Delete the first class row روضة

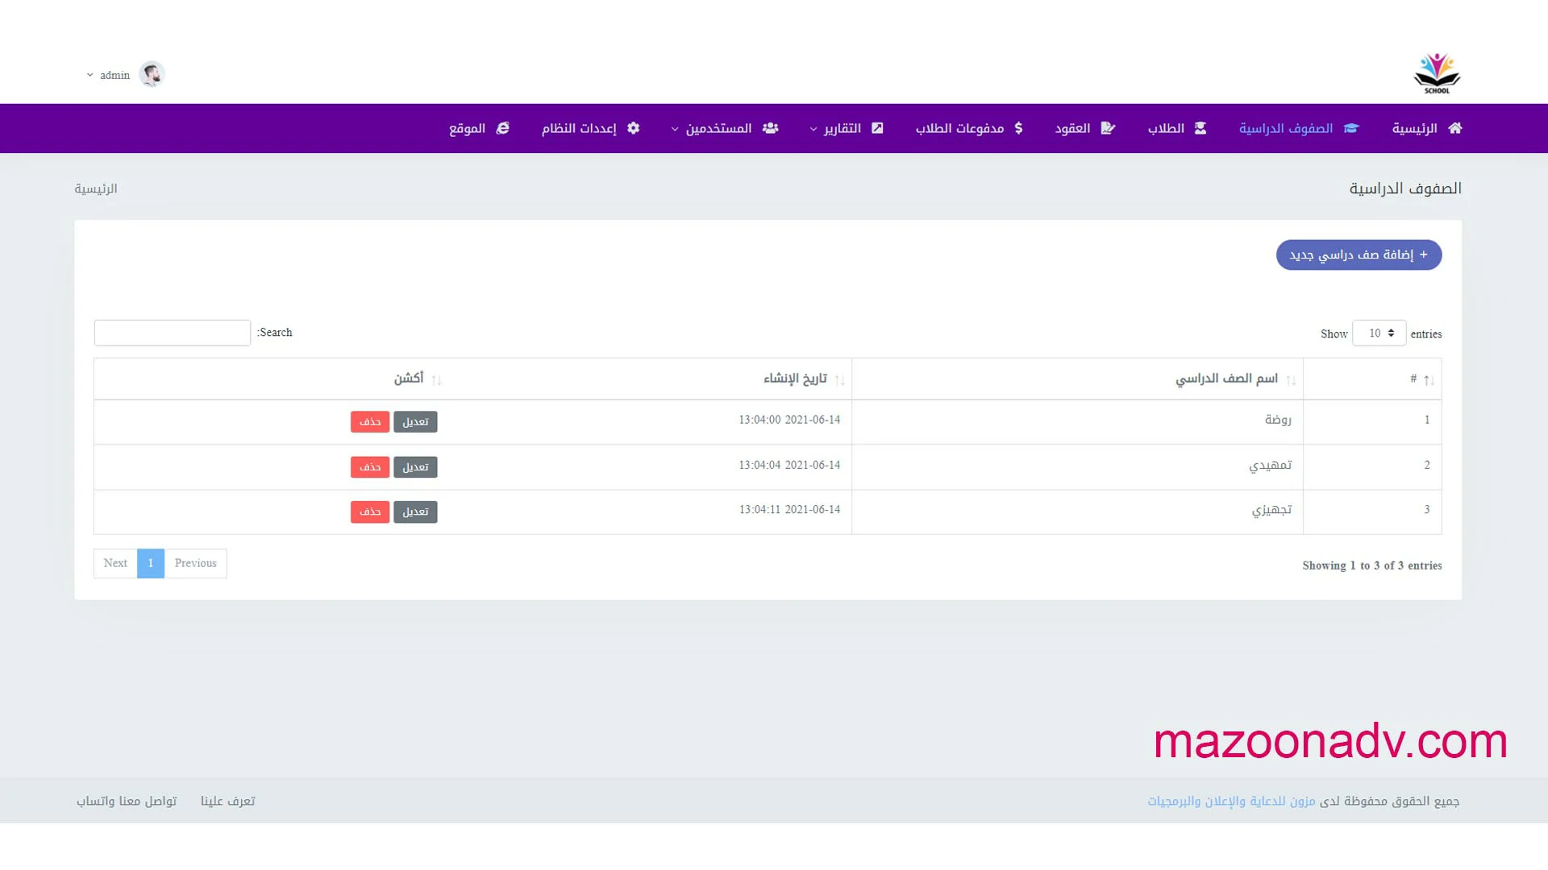coord(370,422)
